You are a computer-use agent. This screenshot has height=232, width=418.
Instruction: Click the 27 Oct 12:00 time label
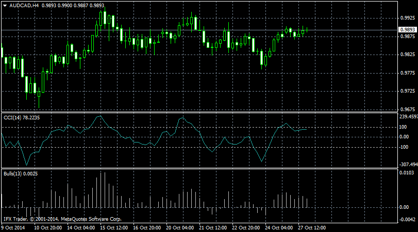point(312,227)
